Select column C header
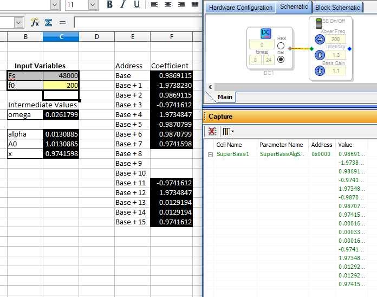The image size is (377, 297). click(x=61, y=37)
